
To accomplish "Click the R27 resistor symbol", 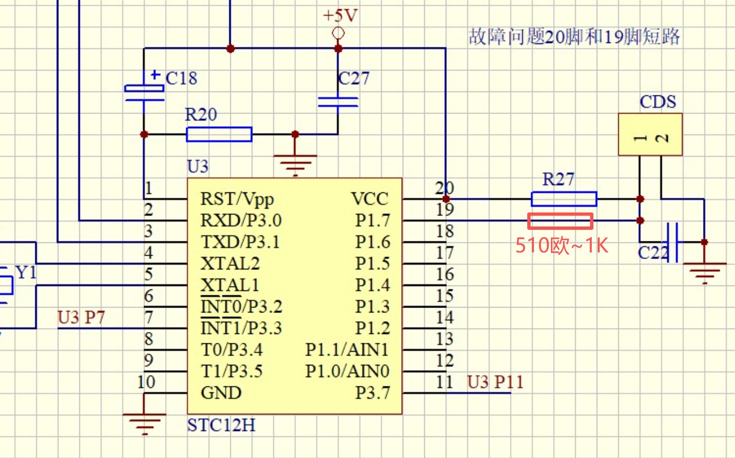I will 563,198.
